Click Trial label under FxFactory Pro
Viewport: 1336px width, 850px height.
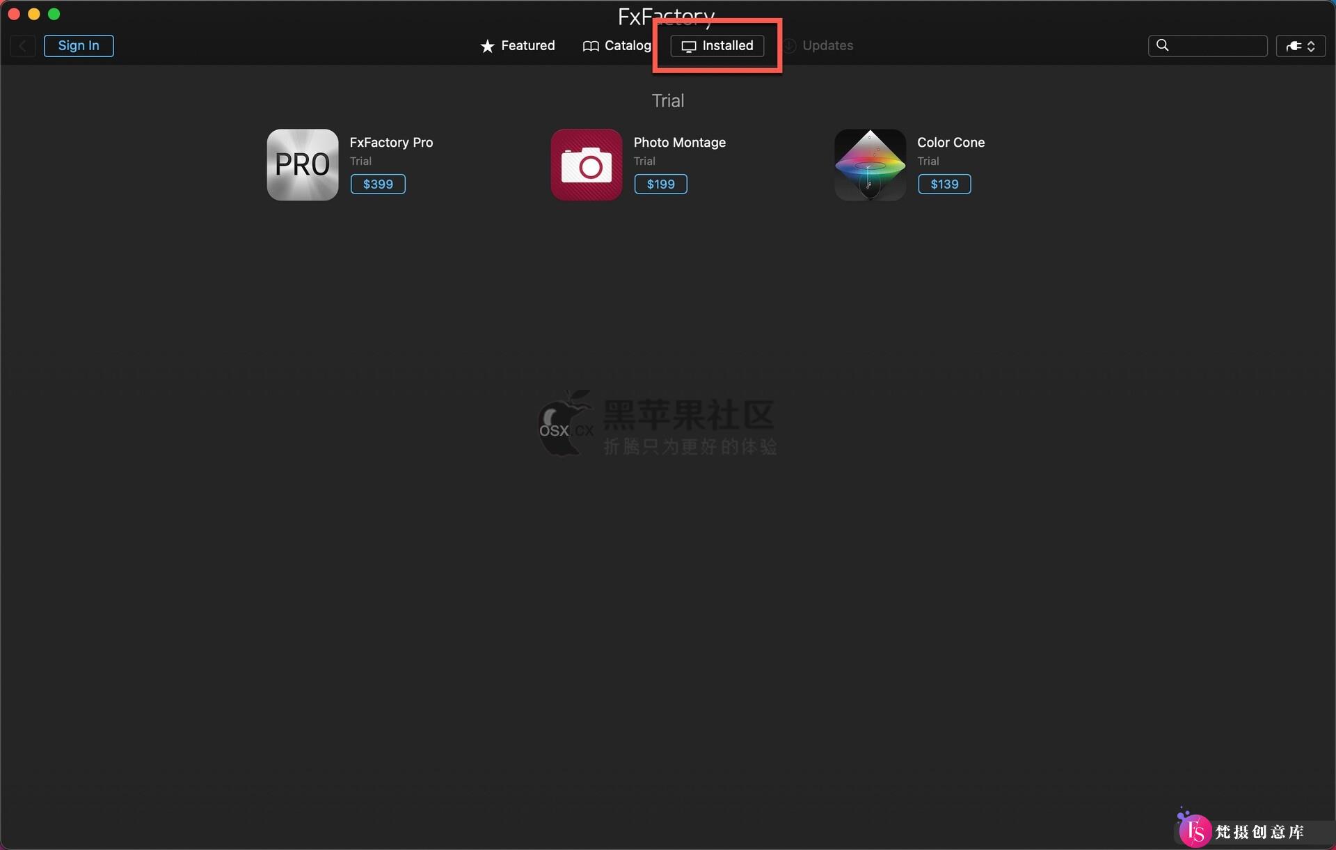tap(360, 162)
